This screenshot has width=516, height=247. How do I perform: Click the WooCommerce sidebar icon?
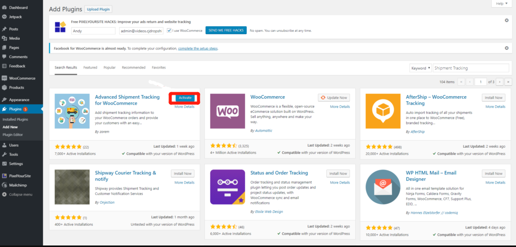tap(4, 78)
